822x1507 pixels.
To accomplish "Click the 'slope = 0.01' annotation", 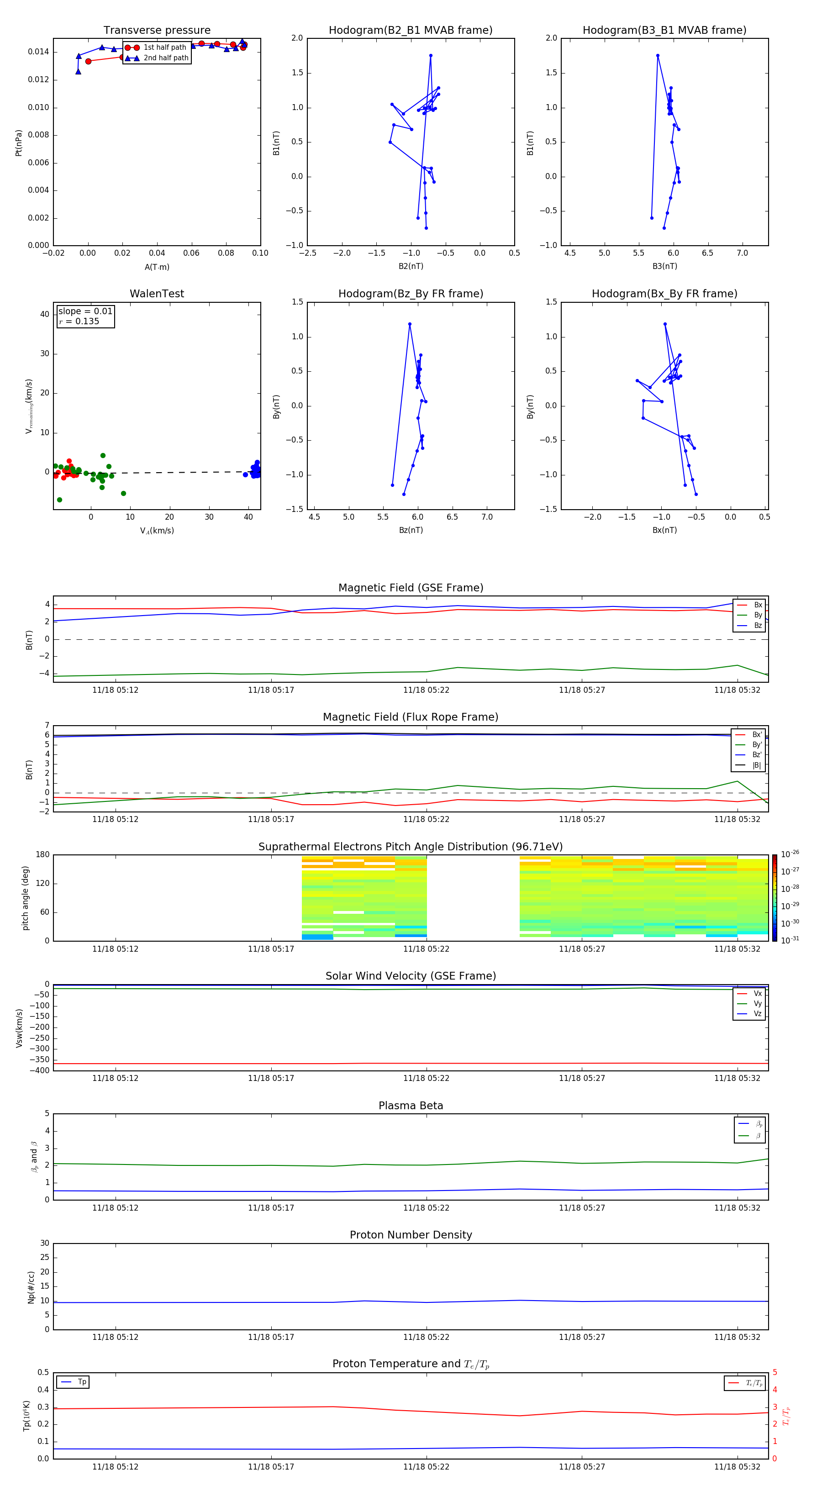I will pos(85,311).
